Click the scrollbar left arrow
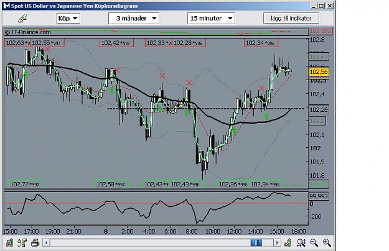This screenshot has height=251, width=389. (x=47, y=243)
